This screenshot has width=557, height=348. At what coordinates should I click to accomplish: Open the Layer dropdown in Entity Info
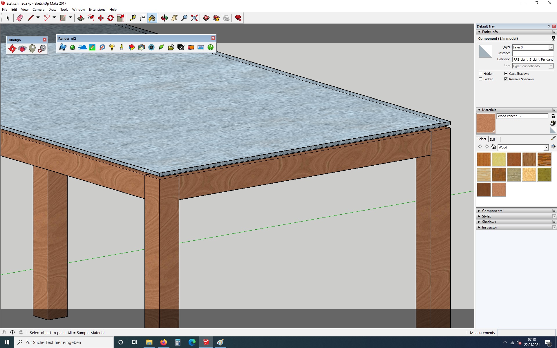coord(551,47)
